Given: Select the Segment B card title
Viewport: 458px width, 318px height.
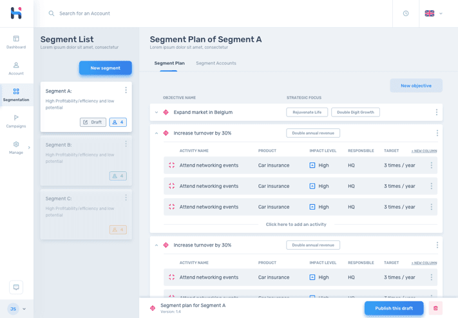Looking at the screenshot, I should click(59, 145).
